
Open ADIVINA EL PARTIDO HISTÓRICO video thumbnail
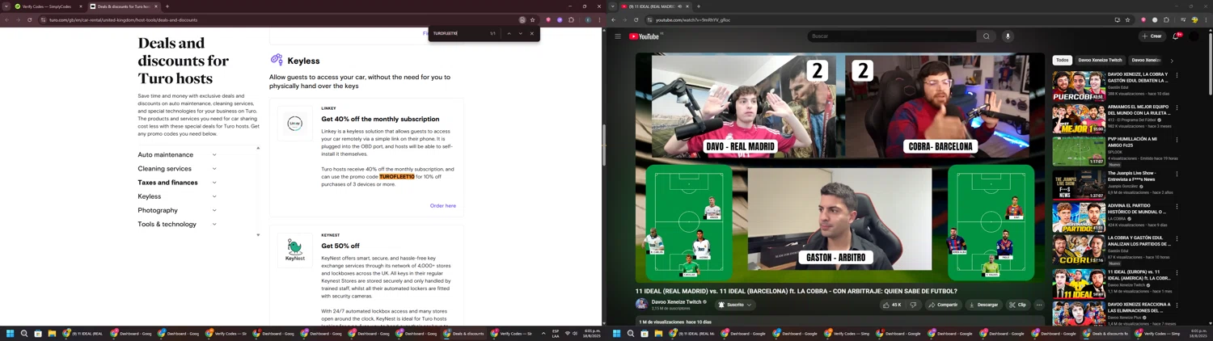[x=1078, y=217]
